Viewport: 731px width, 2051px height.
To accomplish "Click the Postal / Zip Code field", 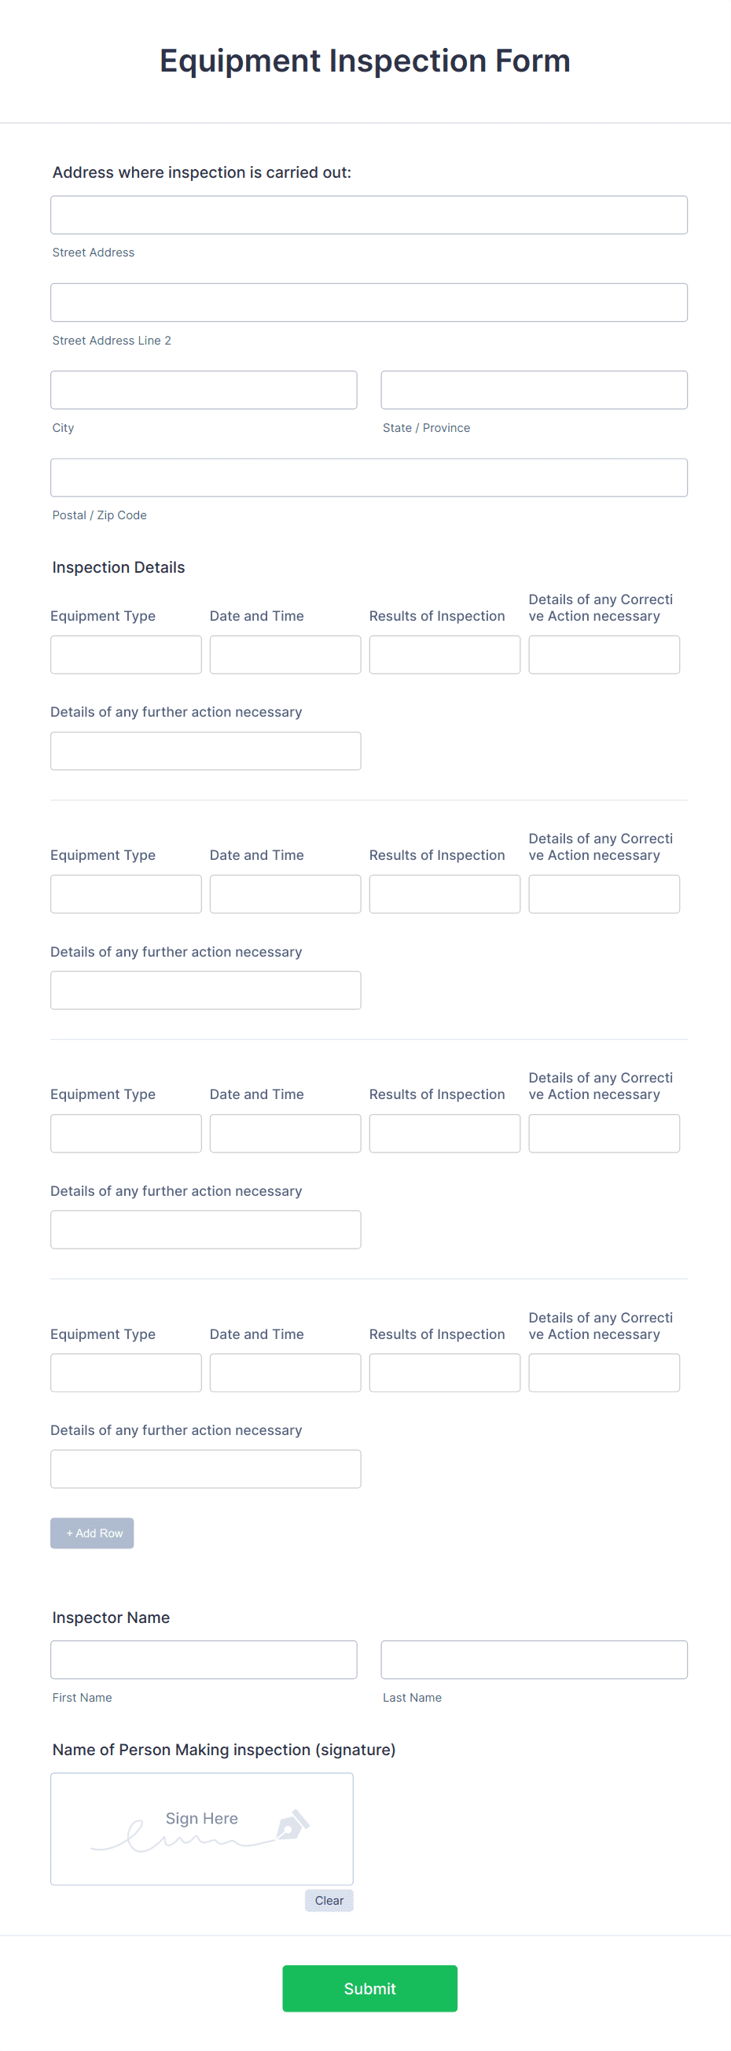I will pyautogui.click(x=369, y=477).
